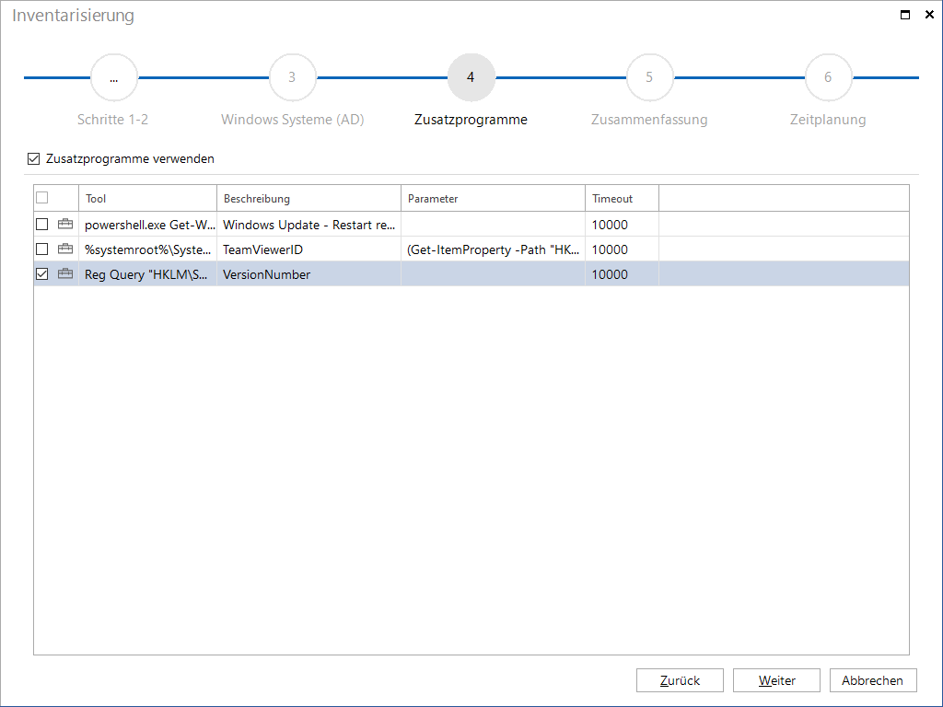Go to wizard step circle 3
This screenshot has height=707, width=943.
click(x=292, y=77)
